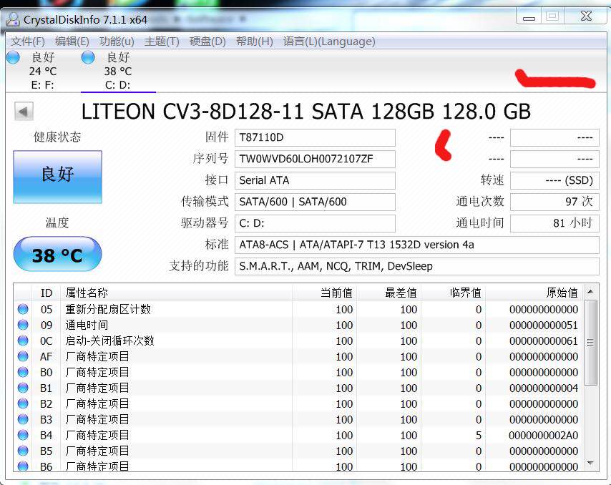Click the status orb in row 05
This screenshot has width=611, height=485.
pyautogui.click(x=23, y=309)
